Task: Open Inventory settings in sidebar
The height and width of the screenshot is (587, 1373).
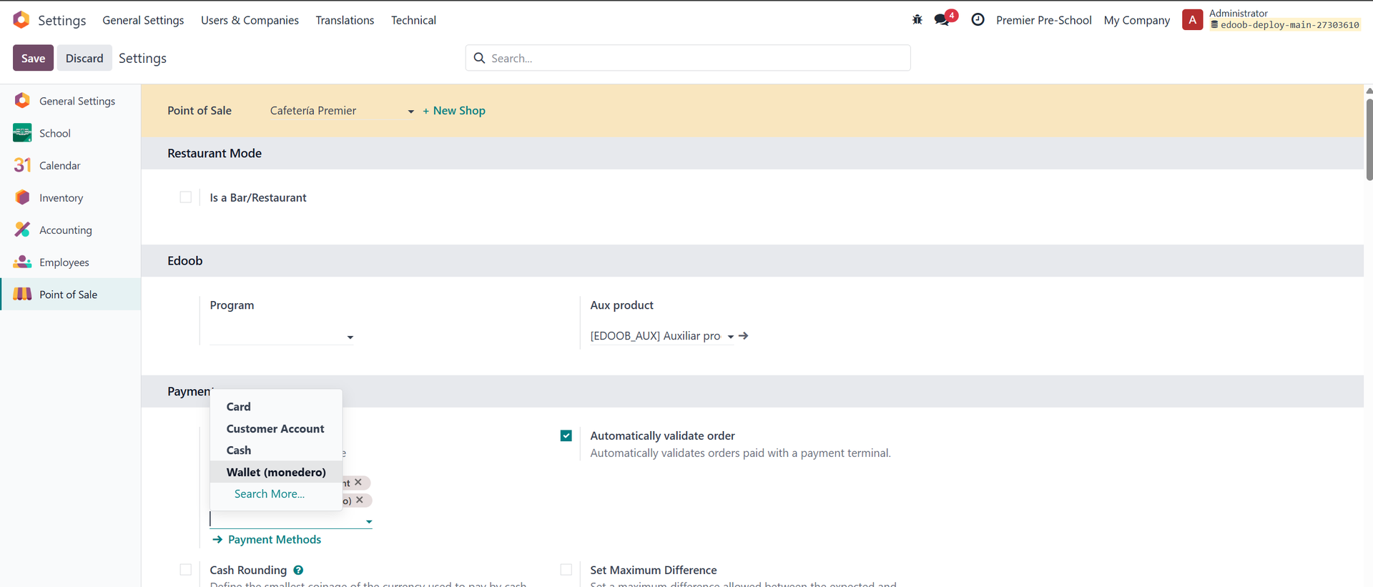Action: click(70, 197)
